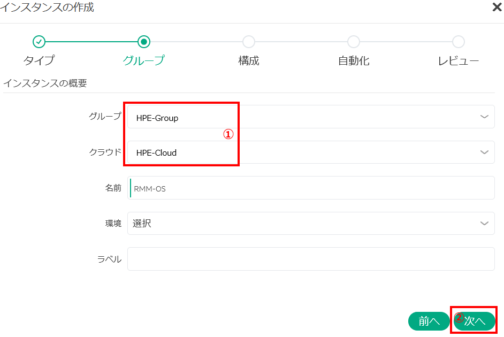Click the ラベル field label
Viewport: 504px width, 337px height.
pyautogui.click(x=109, y=259)
